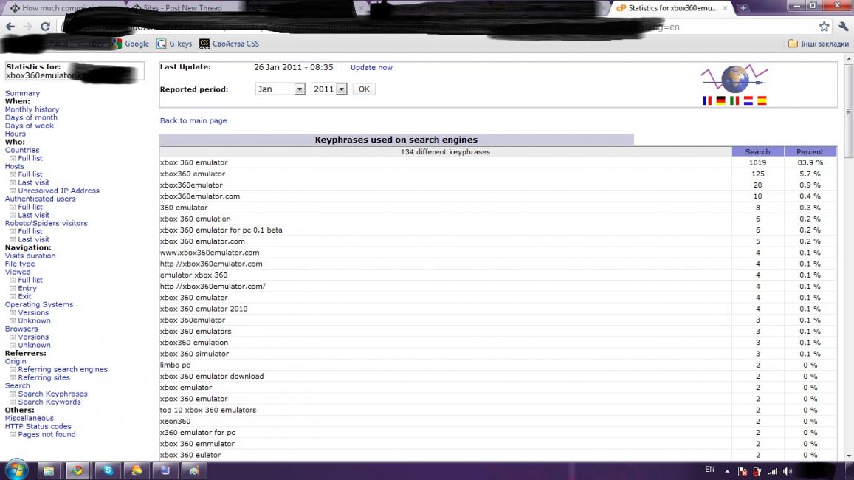854x480 pixels.
Task: Open the Інші закладки bookmarks folder
Action: point(818,44)
